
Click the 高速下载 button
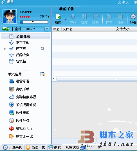coord(35,147)
